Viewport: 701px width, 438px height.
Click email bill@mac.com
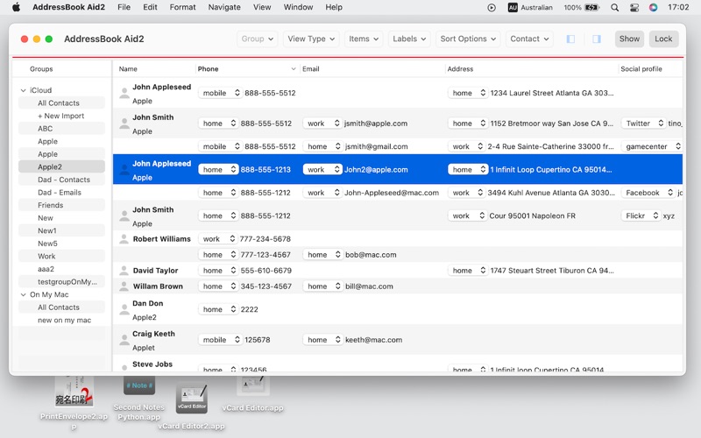pyautogui.click(x=369, y=286)
